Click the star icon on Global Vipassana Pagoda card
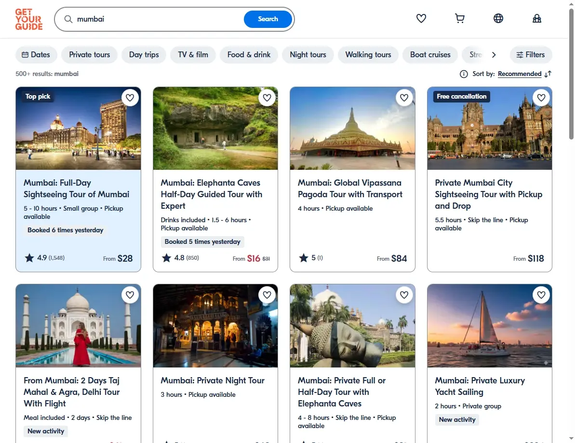575x443 pixels. 304,258
